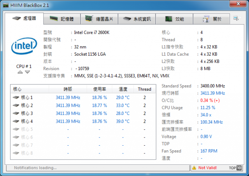
Task: Select the 核心 3 row label
Action: (x=27, y=113)
